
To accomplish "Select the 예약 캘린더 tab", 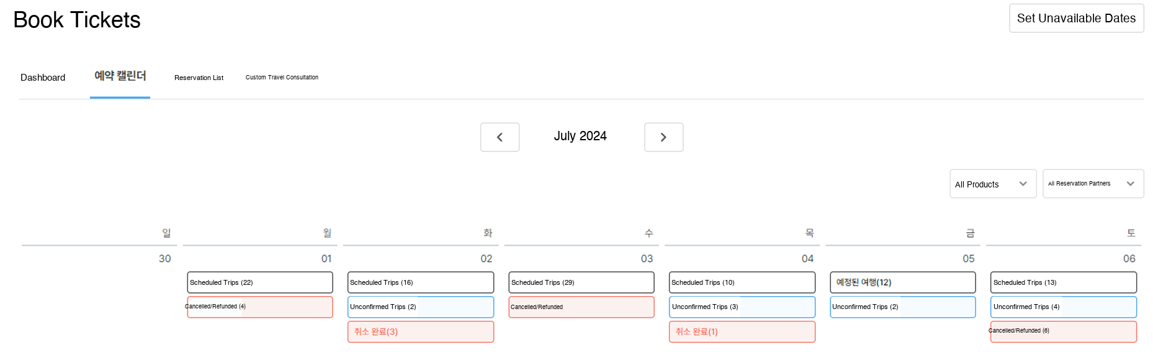I will (120, 76).
